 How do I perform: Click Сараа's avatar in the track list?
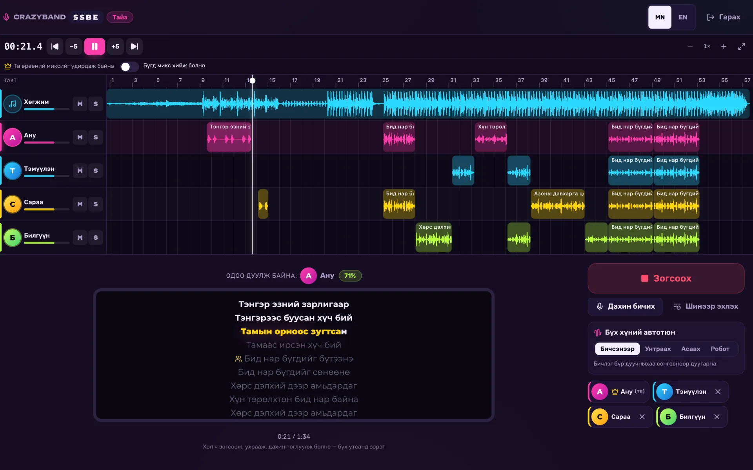(x=13, y=204)
